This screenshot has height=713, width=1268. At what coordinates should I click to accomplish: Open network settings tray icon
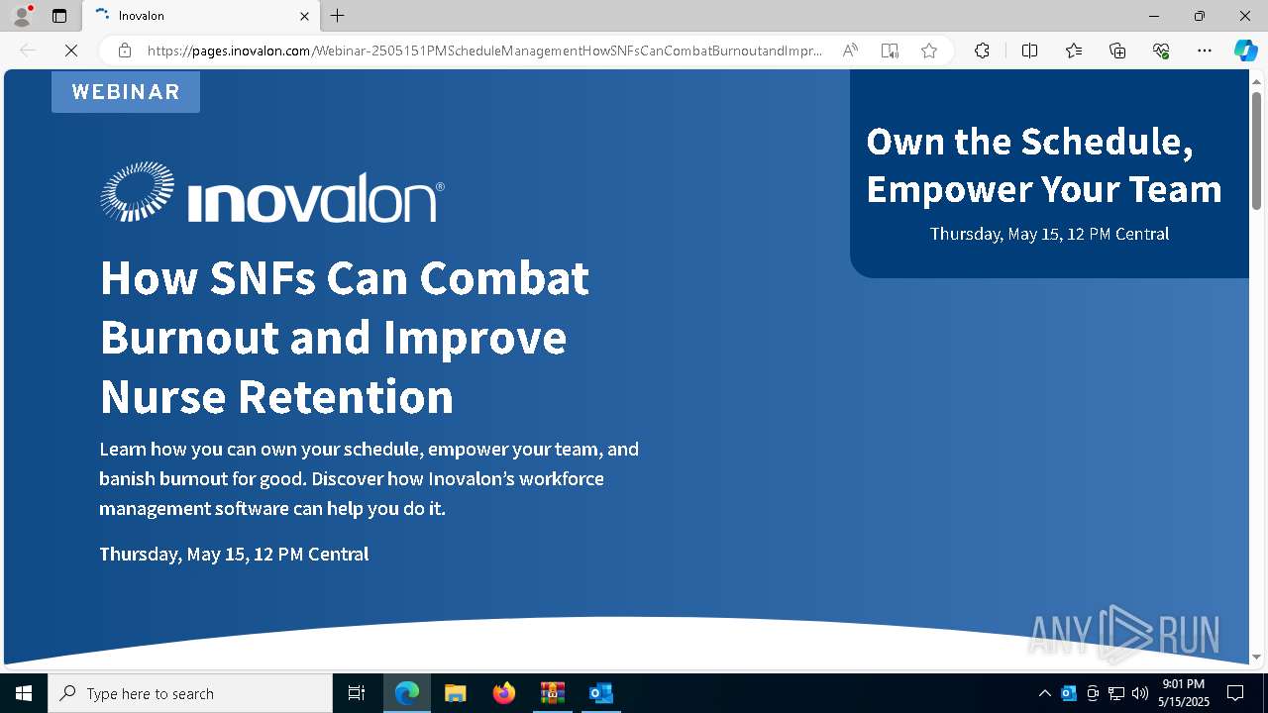point(1116,693)
